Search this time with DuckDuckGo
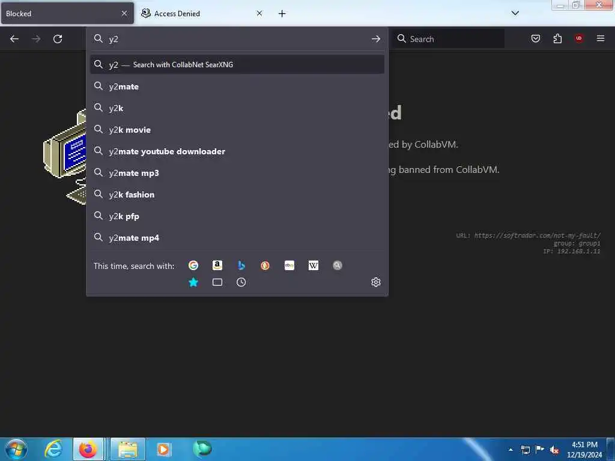The width and height of the screenshot is (615, 461). coord(265,265)
